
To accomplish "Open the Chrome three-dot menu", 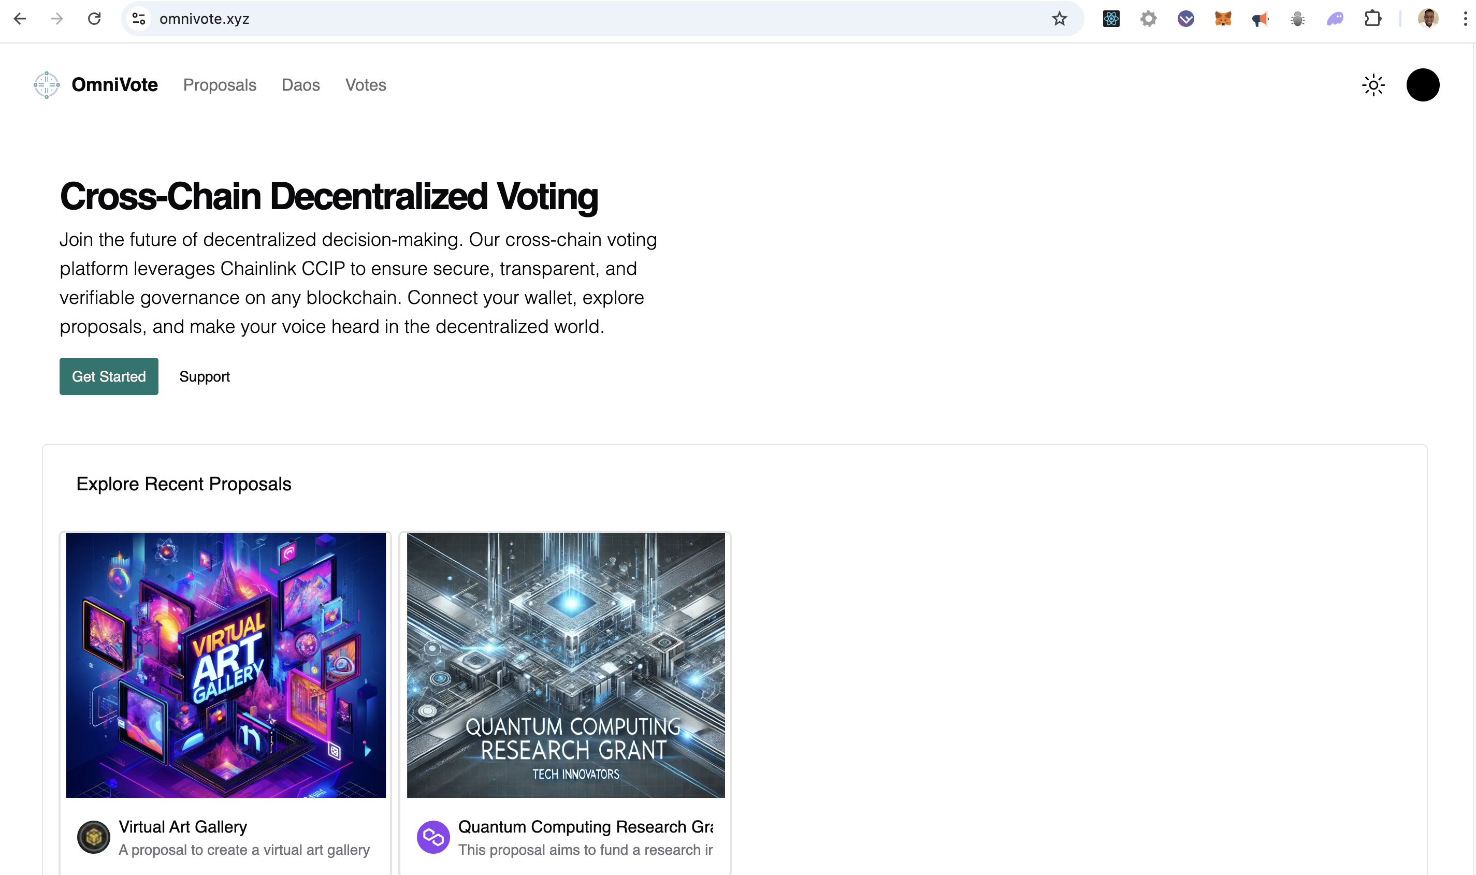I will point(1465,19).
